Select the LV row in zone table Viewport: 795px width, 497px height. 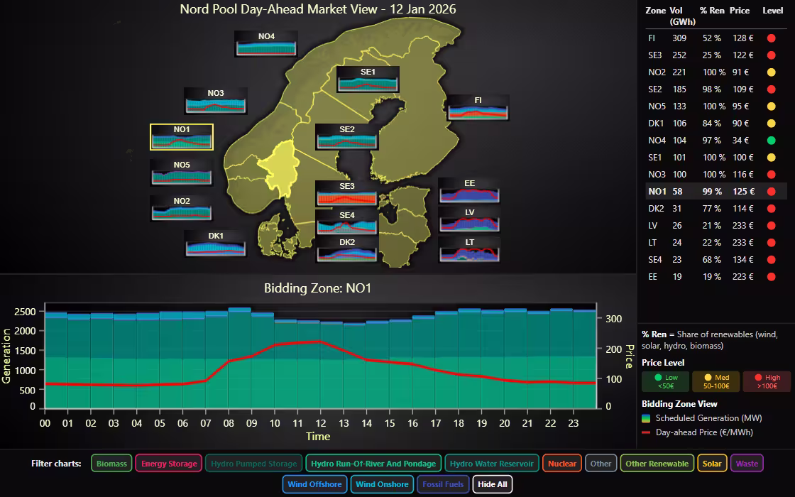pos(715,226)
